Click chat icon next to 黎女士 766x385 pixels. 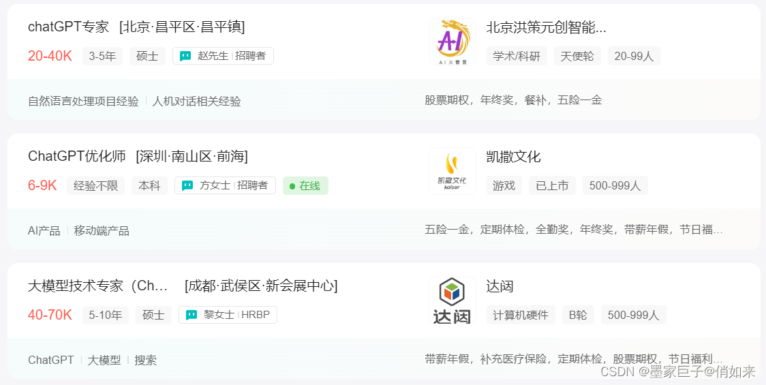(x=192, y=315)
